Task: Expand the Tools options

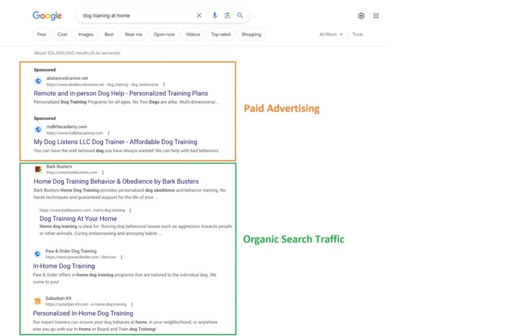Action: pos(357,34)
